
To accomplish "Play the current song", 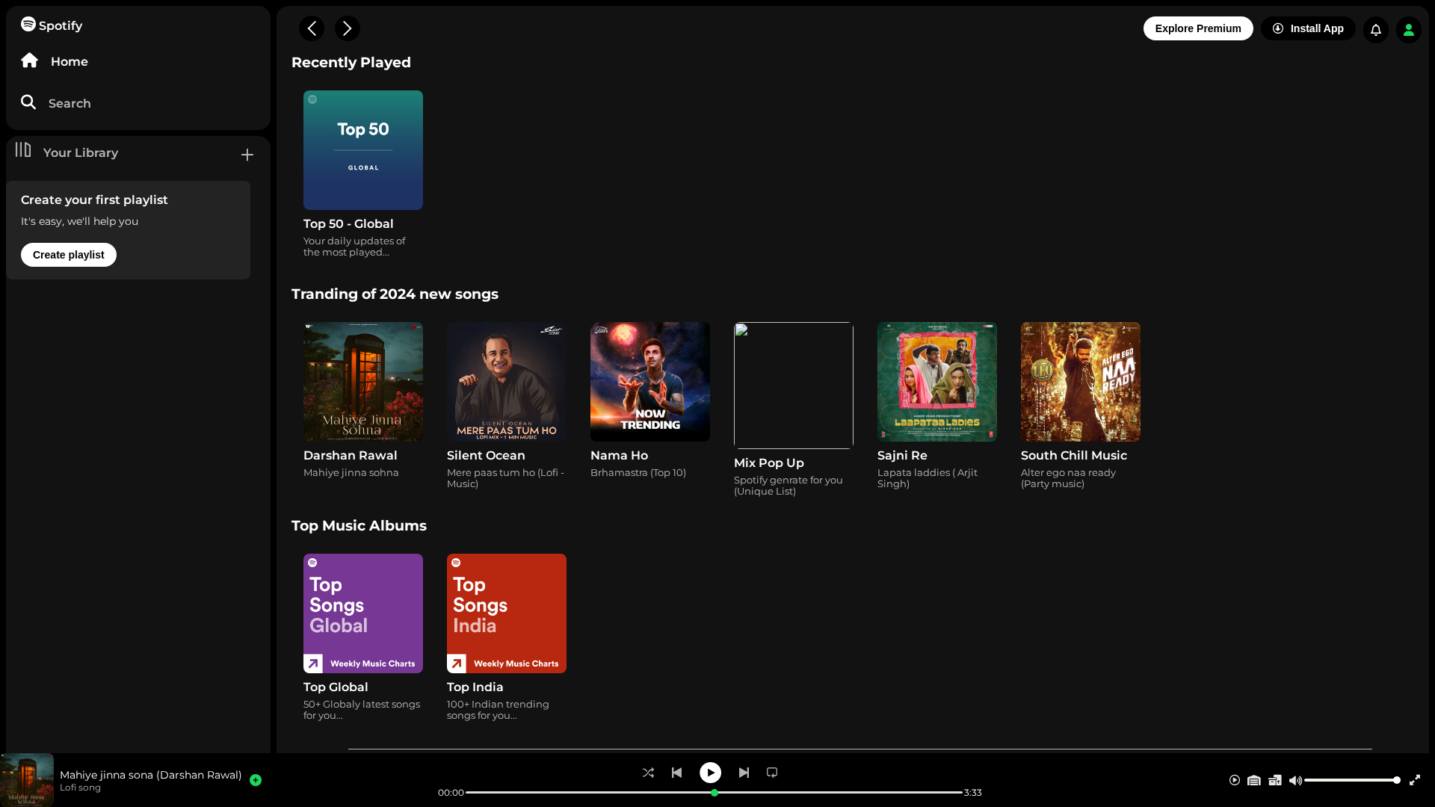I will point(710,773).
